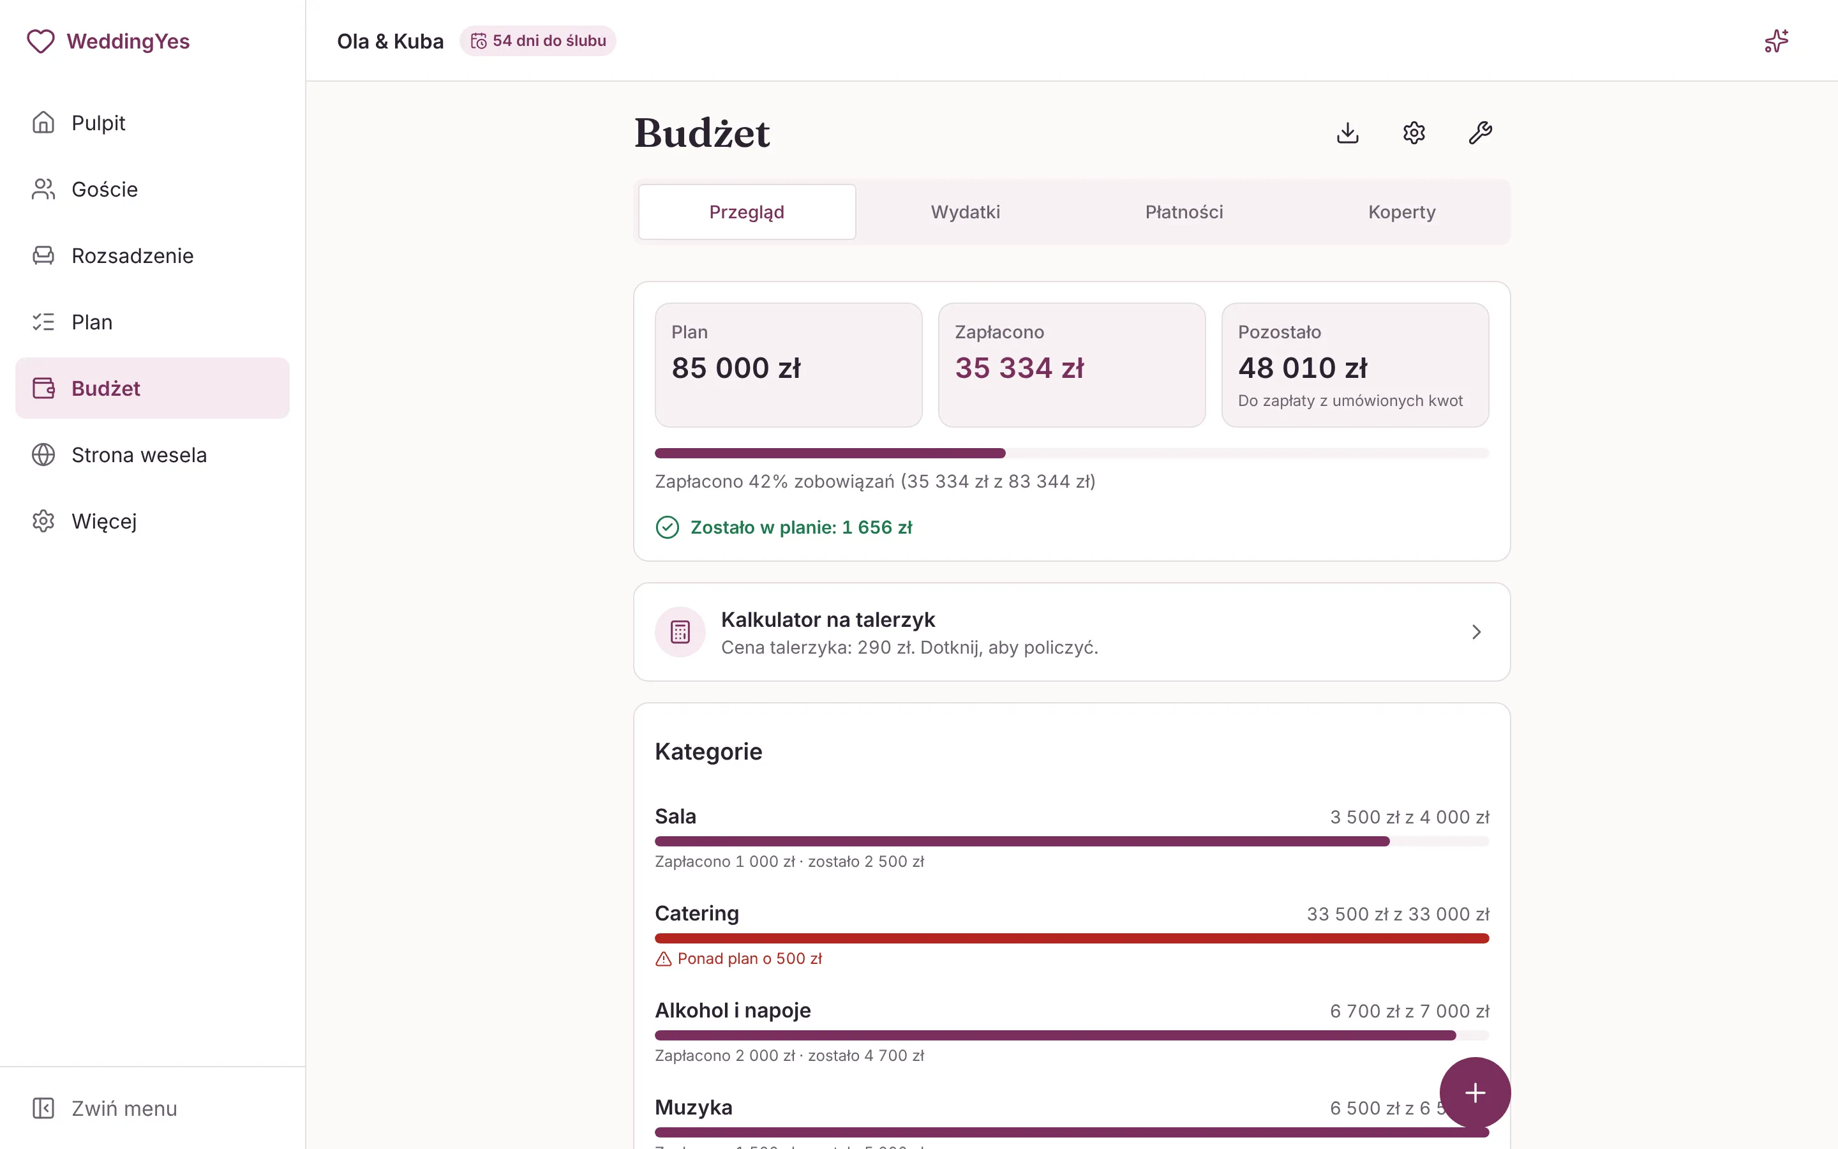This screenshot has height=1149, width=1838.
Task: Go to Pulpit in sidebar
Action: pyautogui.click(x=98, y=123)
